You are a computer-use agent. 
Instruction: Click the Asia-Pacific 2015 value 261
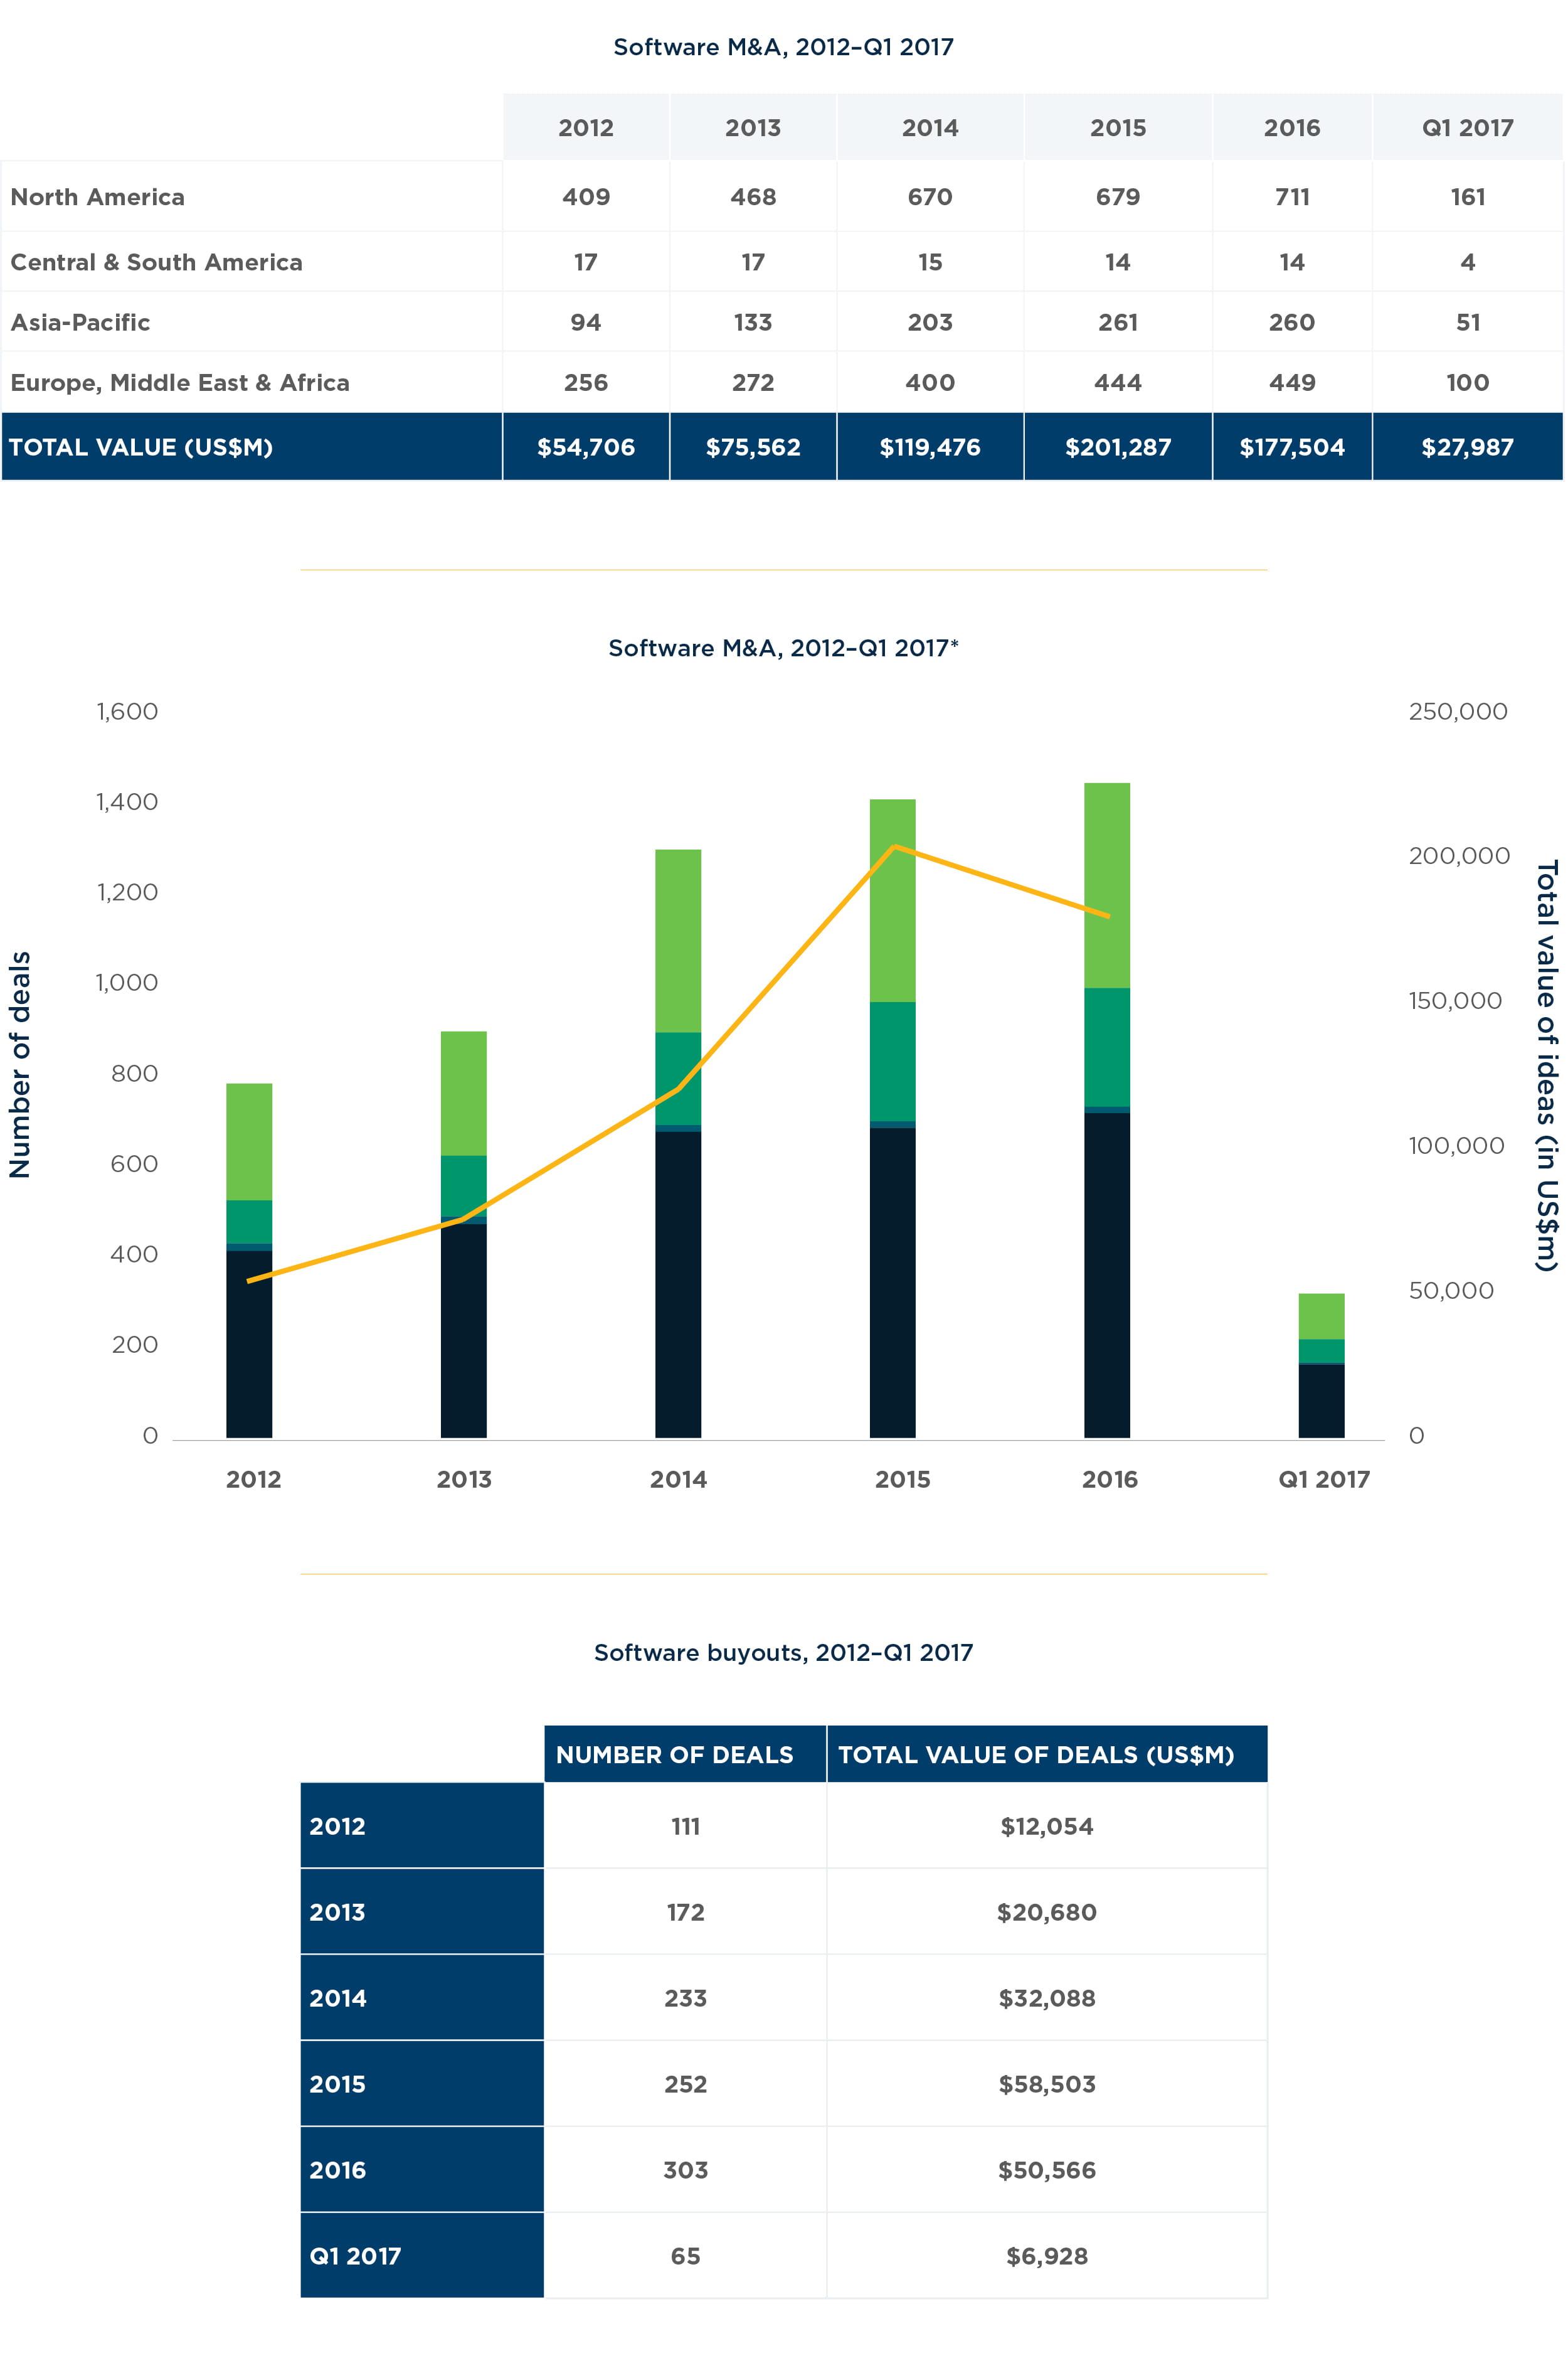pyautogui.click(x=1117, y=322)
